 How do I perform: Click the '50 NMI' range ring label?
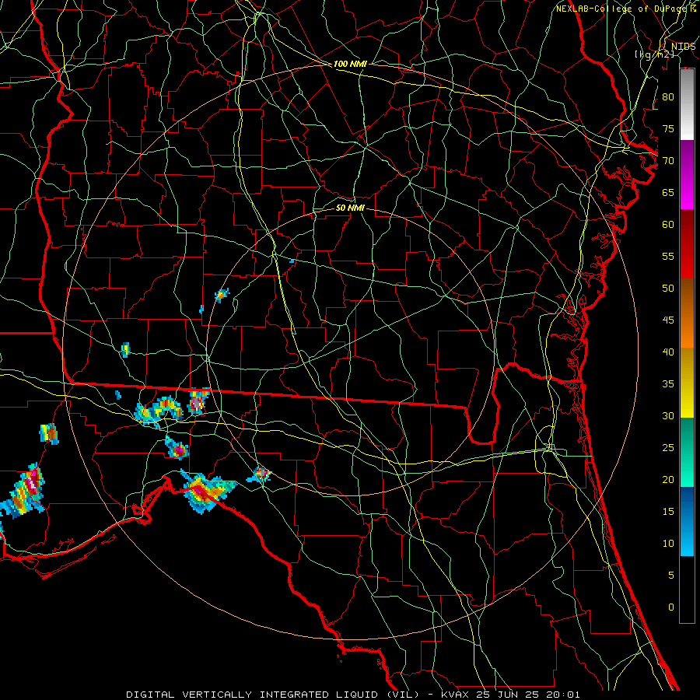click(350, 208)
